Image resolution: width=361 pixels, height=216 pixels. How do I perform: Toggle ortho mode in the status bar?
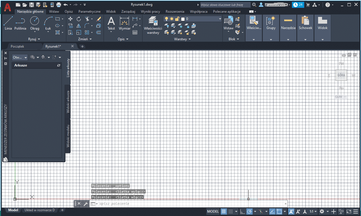(x=242, y=211)
